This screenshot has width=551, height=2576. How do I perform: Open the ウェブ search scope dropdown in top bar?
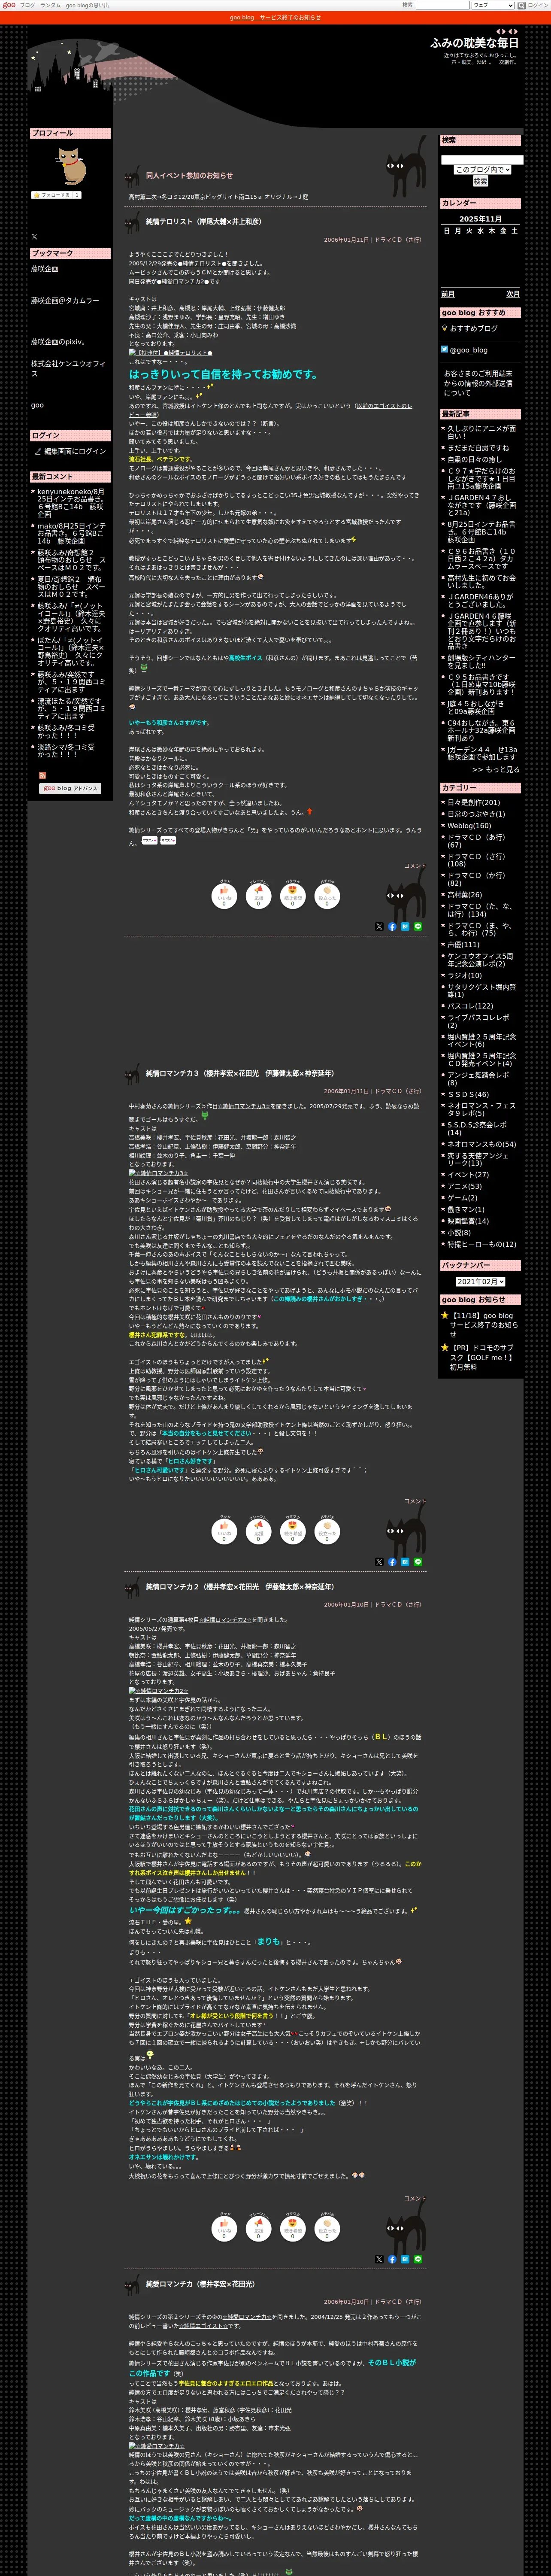[493, 5]
